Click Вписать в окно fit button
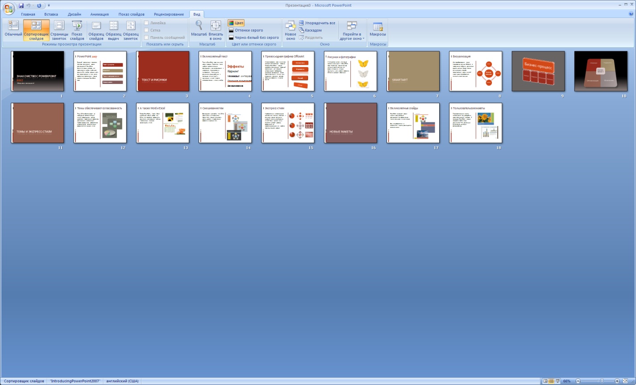This screenshot has height=385, width=636. [x=216, y=30]
